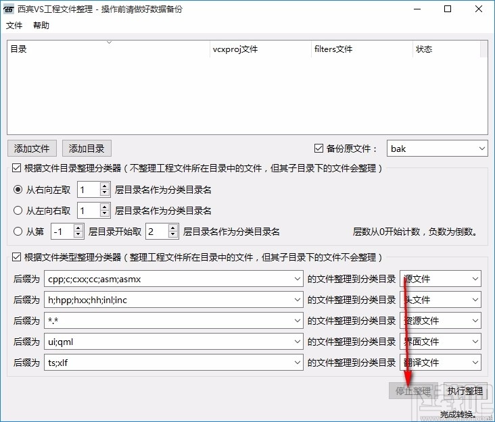The height and width of the screenshot is (422, 495).
Task: Click the 添加文件 button
Action: (x=32, y=149)
